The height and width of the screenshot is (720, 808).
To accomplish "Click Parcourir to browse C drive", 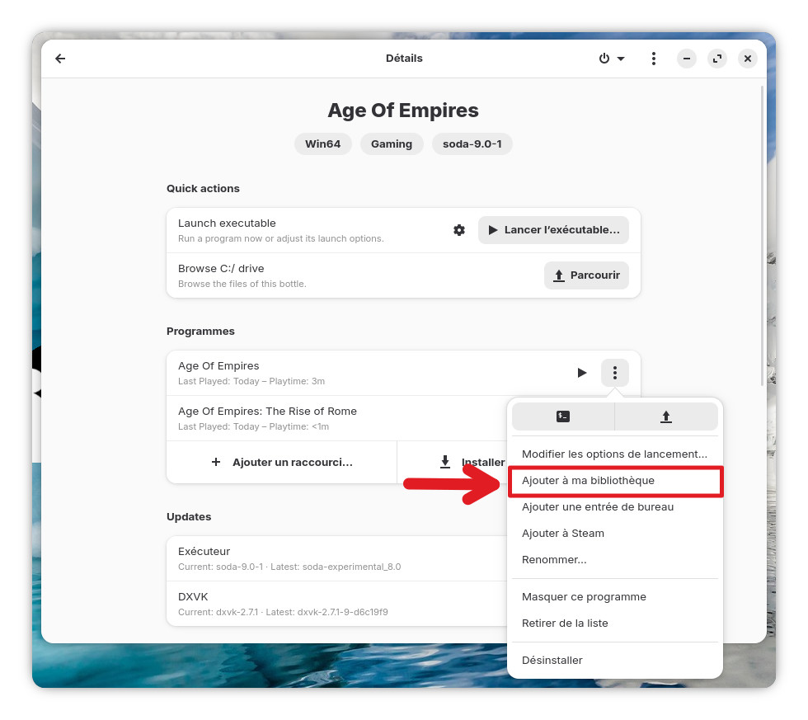I will coord(586,275).
